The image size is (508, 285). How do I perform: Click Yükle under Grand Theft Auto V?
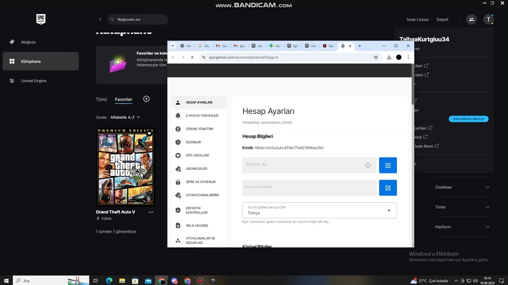tap(104, 218)
